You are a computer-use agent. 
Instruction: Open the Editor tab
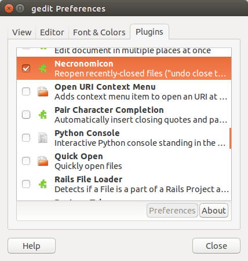52,32
